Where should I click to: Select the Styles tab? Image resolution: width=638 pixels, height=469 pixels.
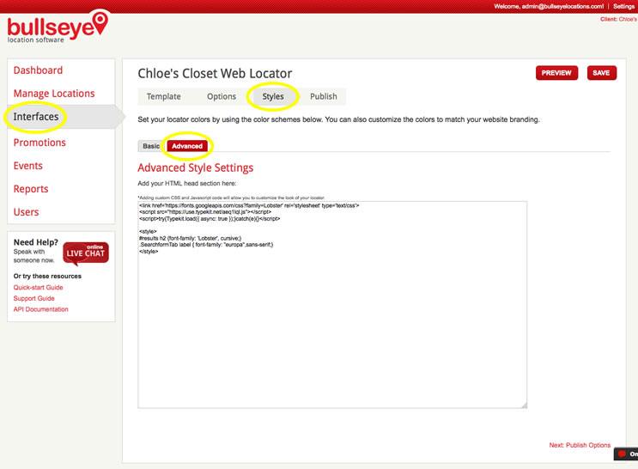pos(273,96)
